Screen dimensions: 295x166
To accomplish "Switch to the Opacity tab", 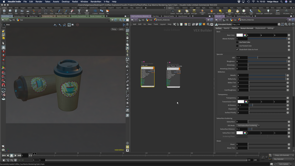I will point(226,28).
